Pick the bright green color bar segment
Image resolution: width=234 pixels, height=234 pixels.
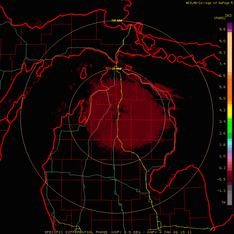click(x=230, y=125)
